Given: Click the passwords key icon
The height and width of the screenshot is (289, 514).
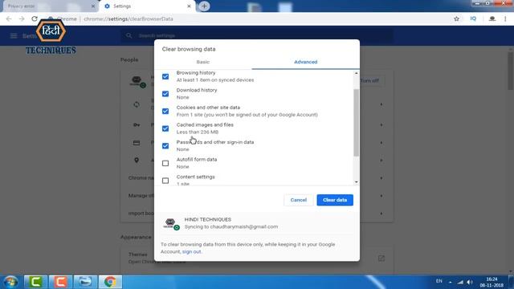Looking at the screenshot, I should [x=137, y=125].
